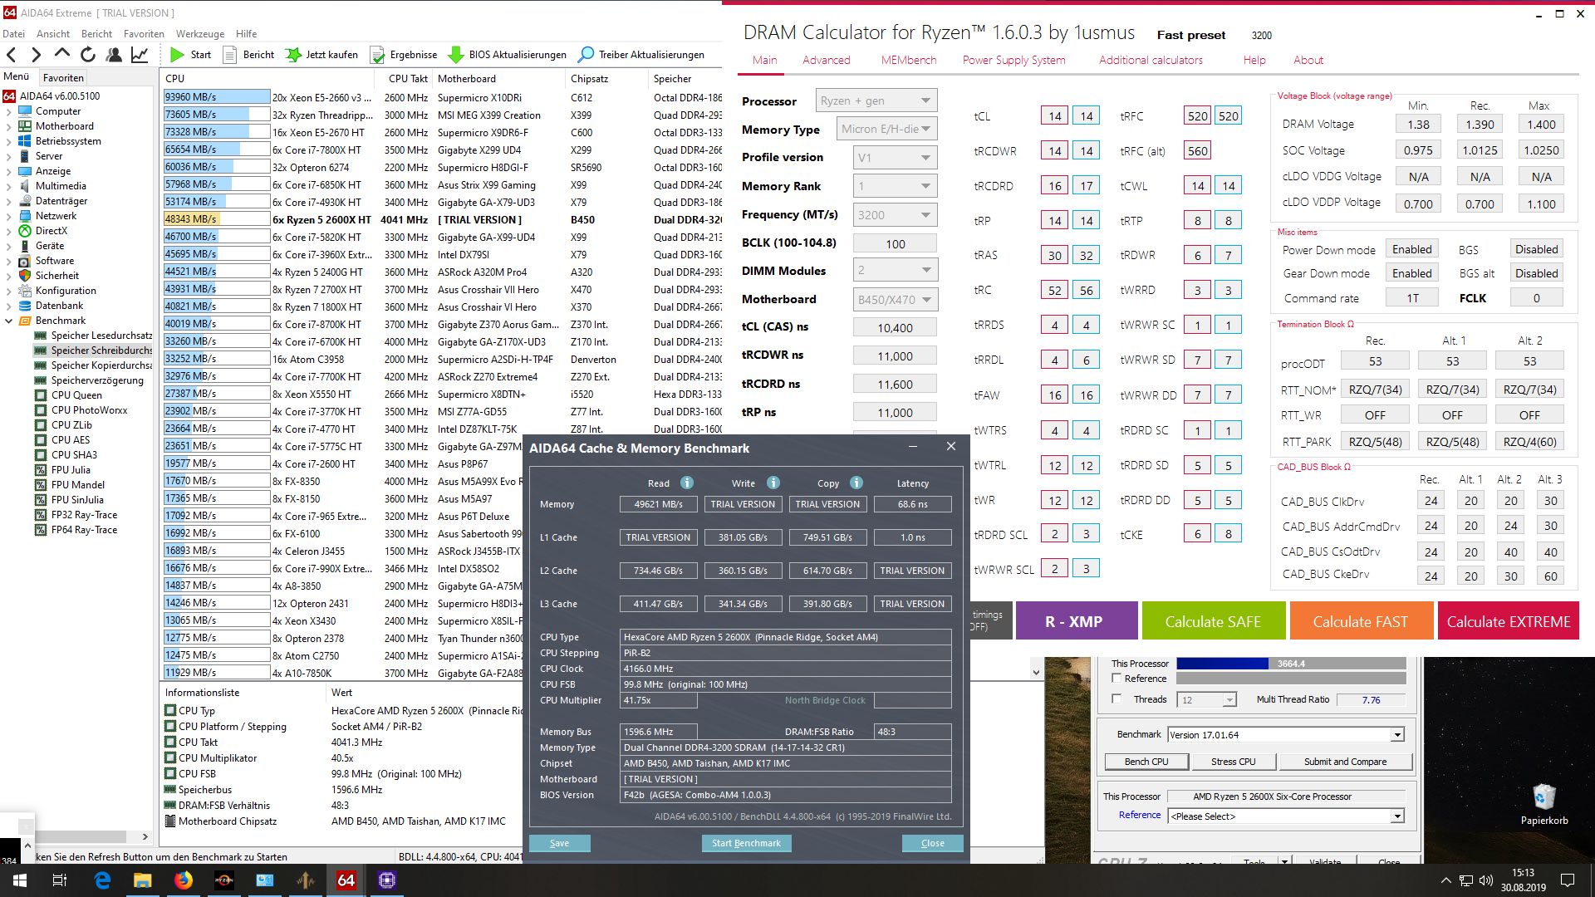Image resolution: width=1595 pixels, height=897 pixels.
Task: Open the Benchmark version dropdown
Action: [x=1397, y=735]
